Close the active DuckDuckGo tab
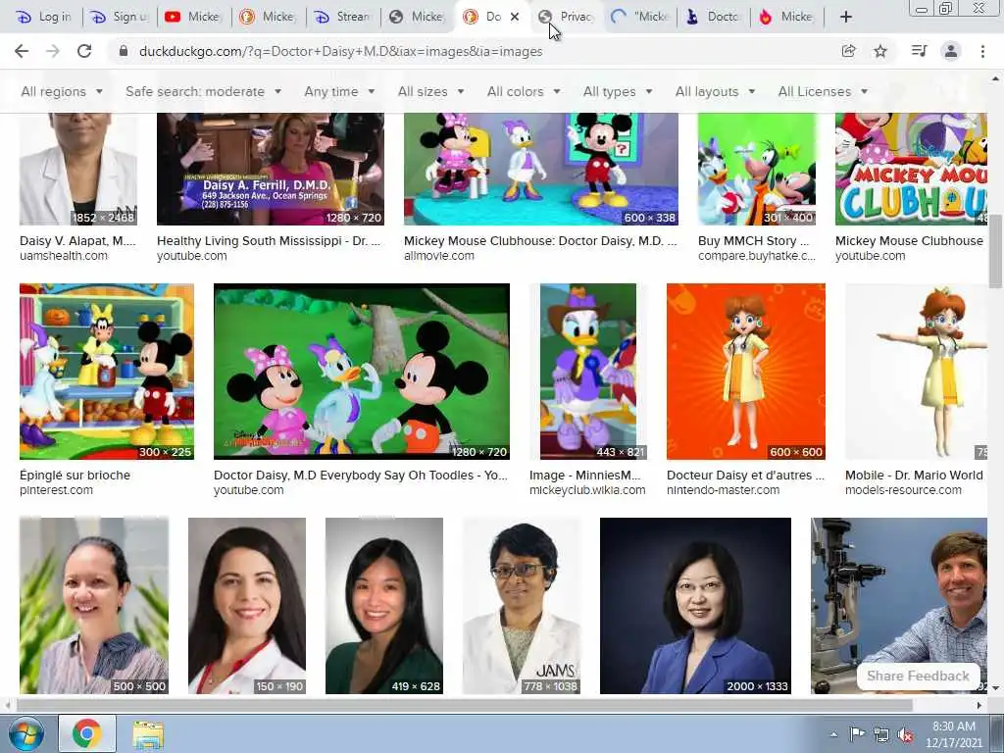This screenshot has height=753, width=1004. point(514,17)
